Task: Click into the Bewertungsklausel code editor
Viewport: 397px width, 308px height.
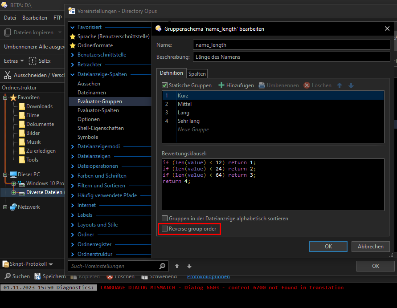Action: click(x=273, y=185)
